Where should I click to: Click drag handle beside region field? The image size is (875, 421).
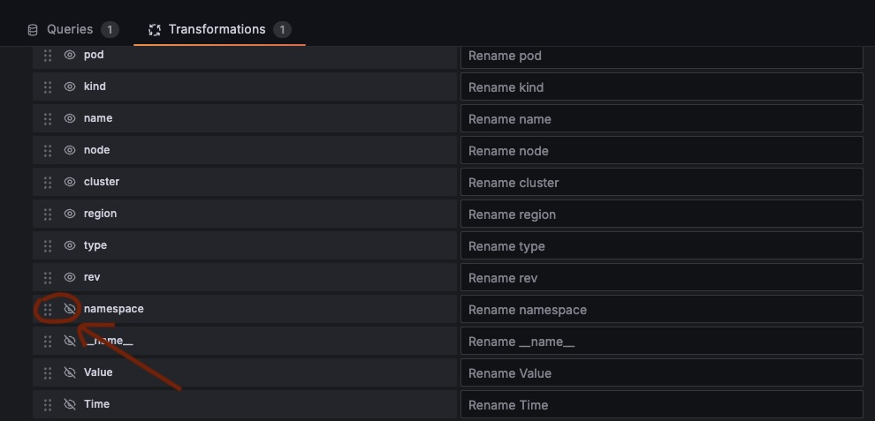pyautogui.click(x=48, y=214)
